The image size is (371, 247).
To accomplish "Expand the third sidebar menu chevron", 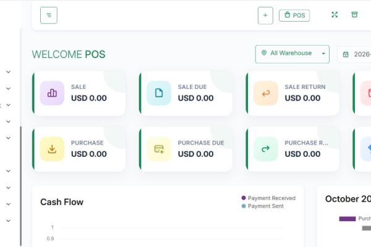I will click(8, 105).
